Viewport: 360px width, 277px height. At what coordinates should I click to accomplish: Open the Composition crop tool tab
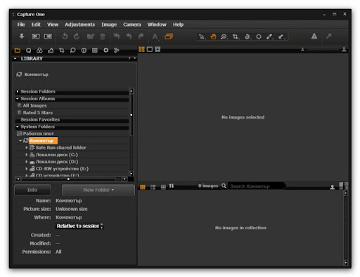(62, 51)
